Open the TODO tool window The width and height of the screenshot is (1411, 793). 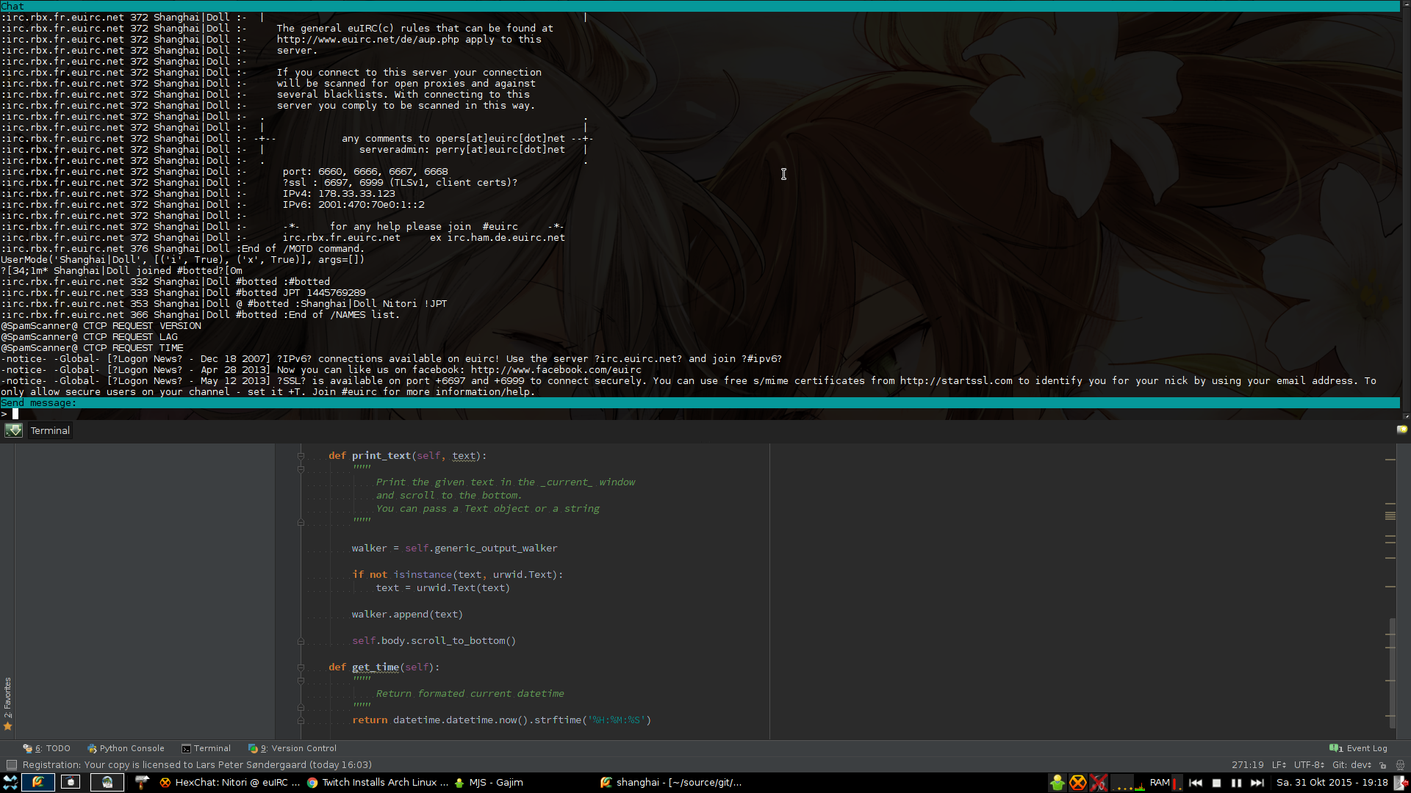click(x=47, y=748)
